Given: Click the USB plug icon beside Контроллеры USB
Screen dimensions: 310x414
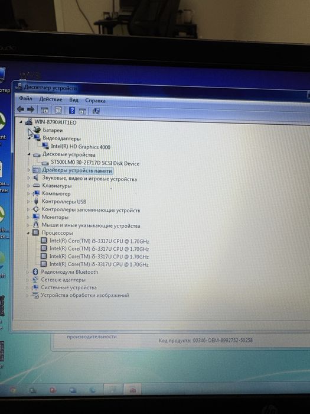Looking at the screenshot, I should [36, 202].
